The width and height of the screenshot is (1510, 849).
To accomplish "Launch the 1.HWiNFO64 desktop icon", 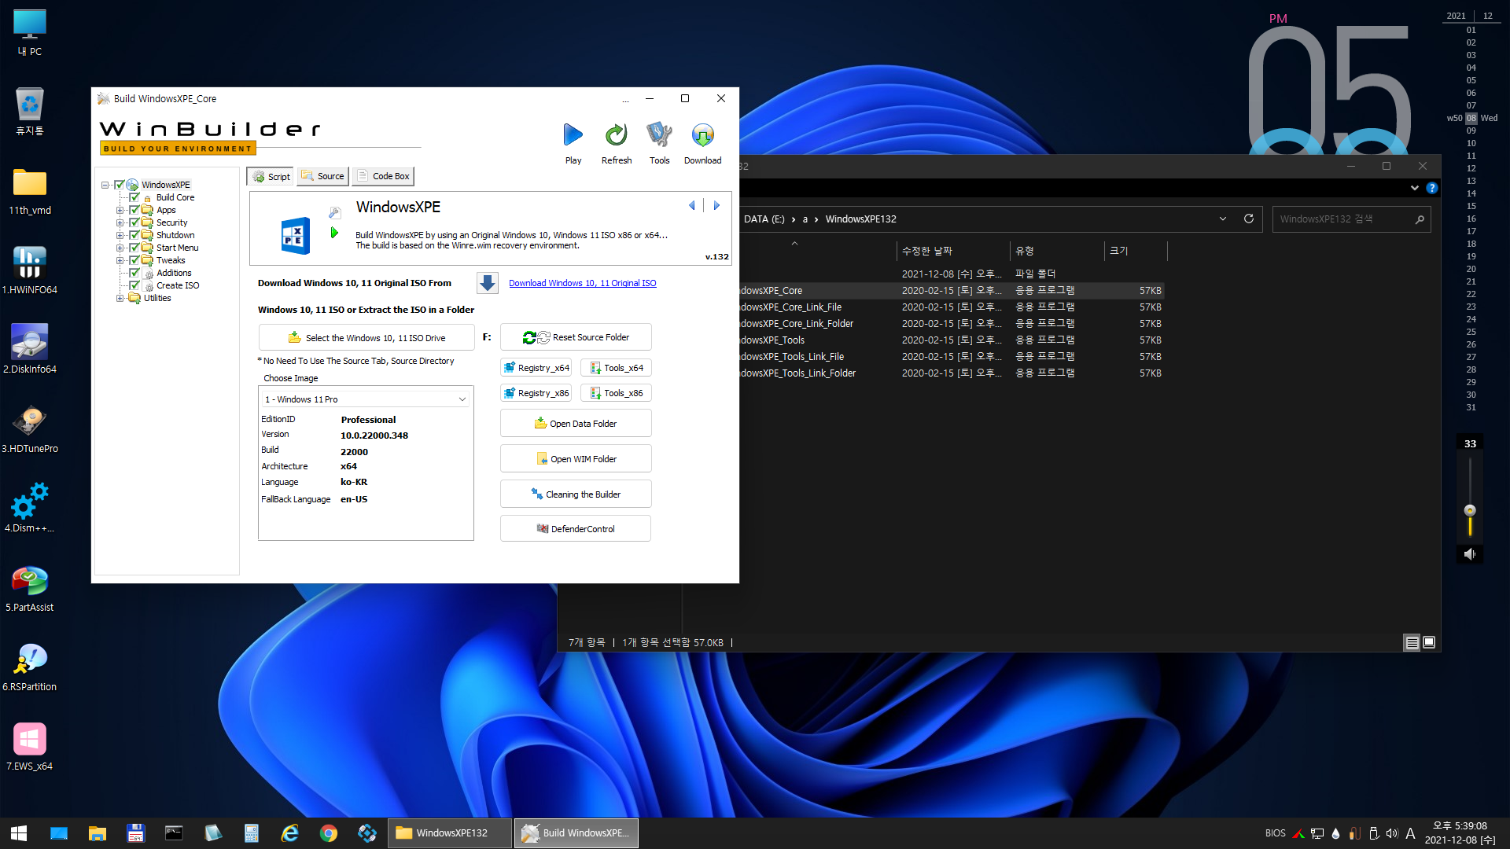I will pos(30,270).
